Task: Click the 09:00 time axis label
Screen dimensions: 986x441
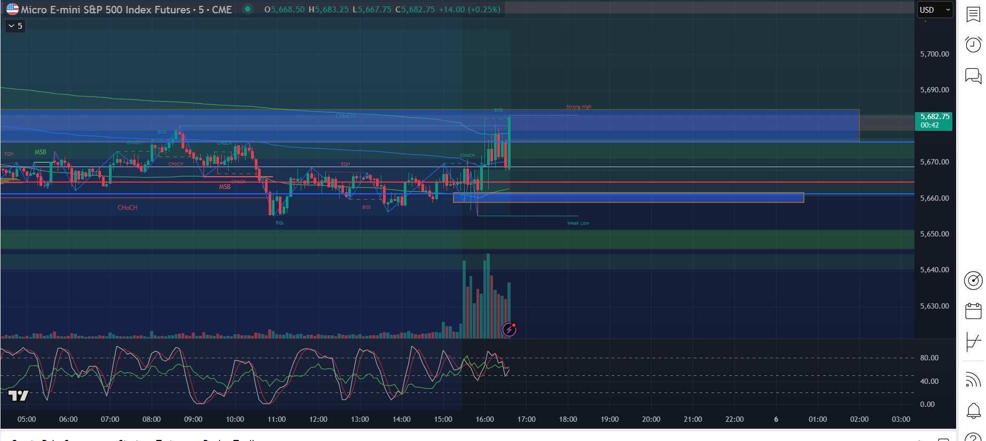Action: point(193,419)
